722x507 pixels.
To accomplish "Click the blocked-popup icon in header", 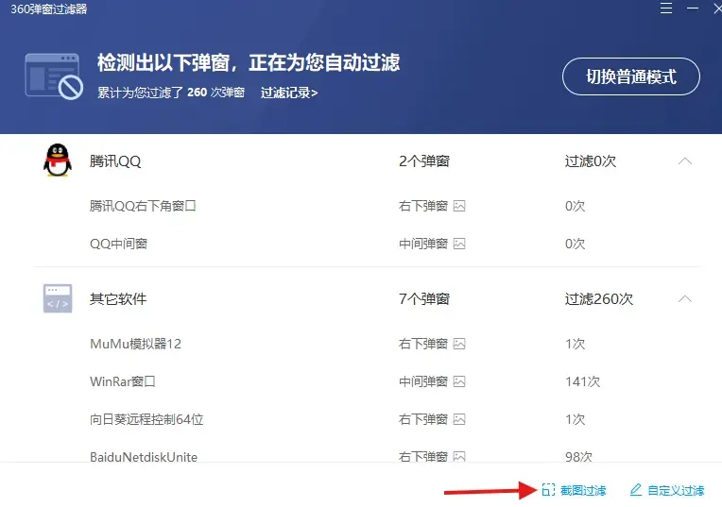I will point(54,76).
